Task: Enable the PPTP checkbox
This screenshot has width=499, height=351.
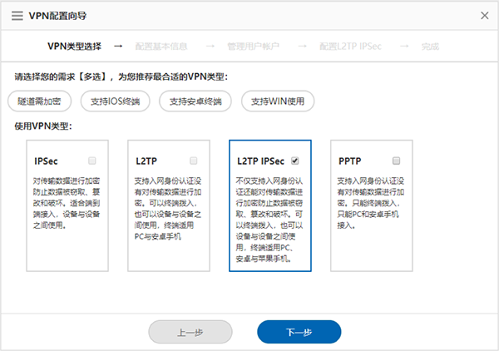Action: pos(397,161)
